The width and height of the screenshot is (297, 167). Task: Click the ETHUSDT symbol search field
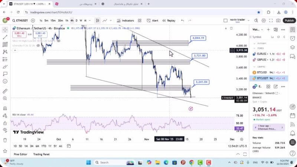(x=21, y=20)
